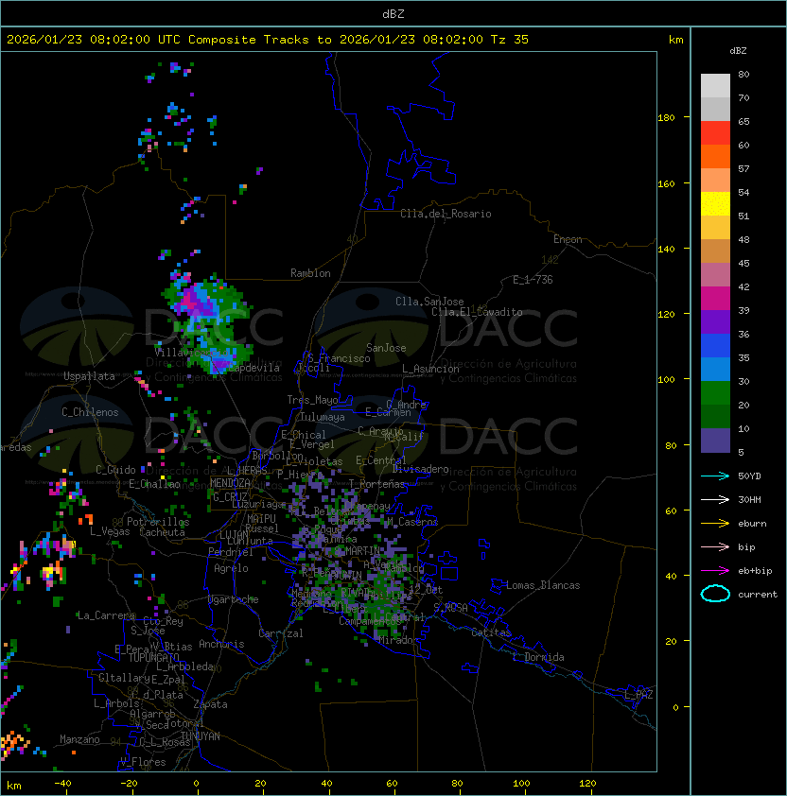Click the 'E_1-736' map label
This screenshot has height=796, width=787.
pyautogui.click(x=533, y=280)
